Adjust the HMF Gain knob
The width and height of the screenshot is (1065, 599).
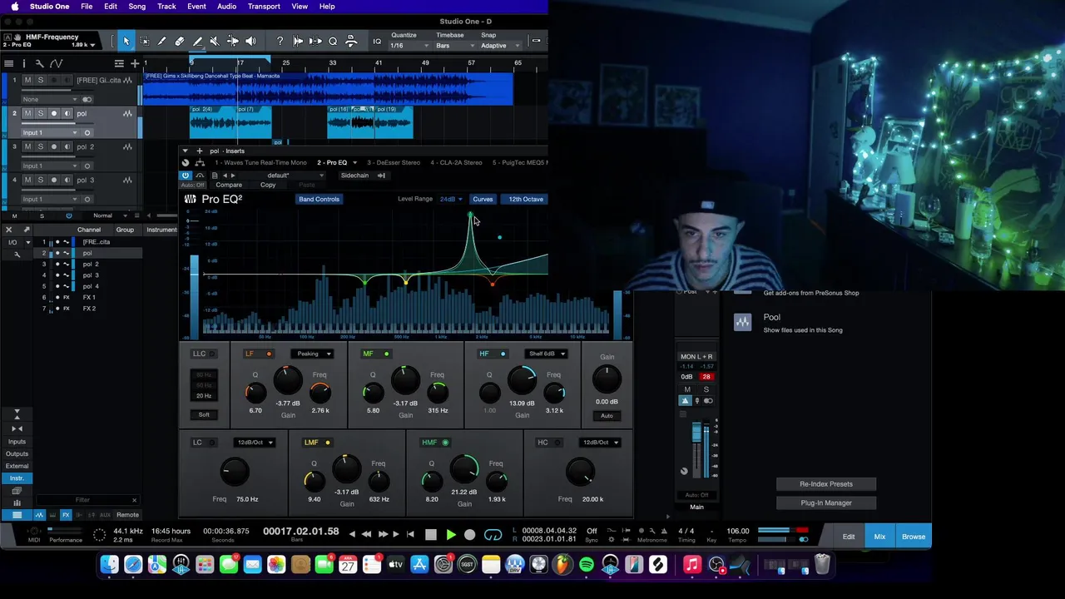[464, 471]
